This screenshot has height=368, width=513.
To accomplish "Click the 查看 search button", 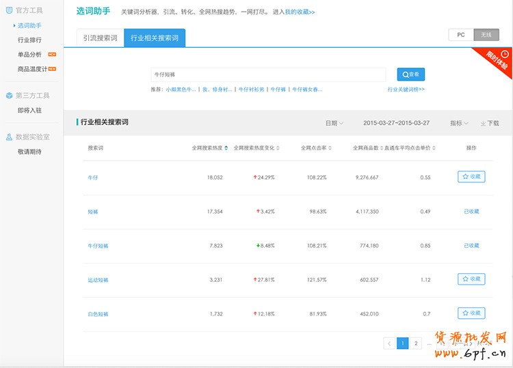I will click(410, 74).
